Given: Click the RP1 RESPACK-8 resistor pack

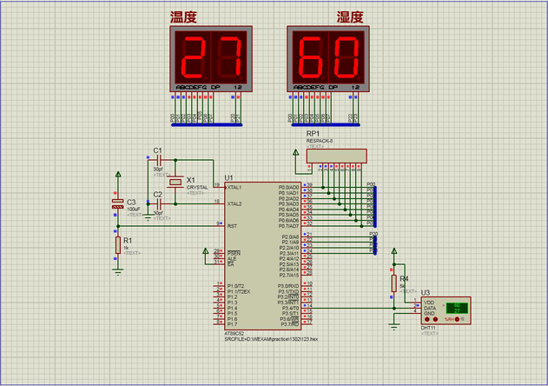Looking at the screenshot, I should tap(336, 156).
